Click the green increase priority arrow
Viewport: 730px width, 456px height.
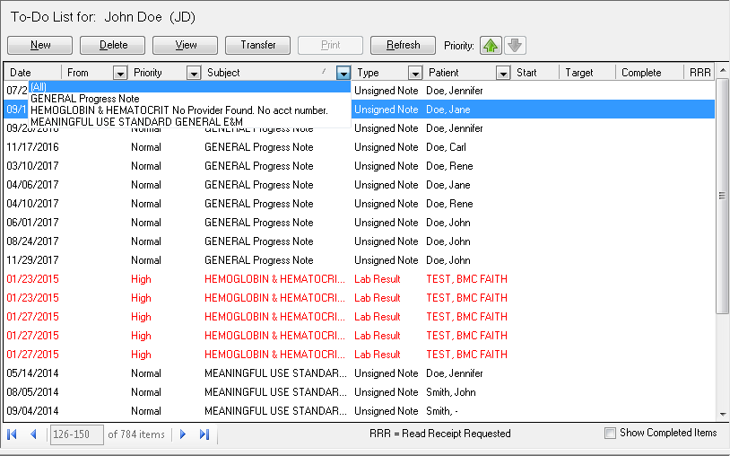491,45
